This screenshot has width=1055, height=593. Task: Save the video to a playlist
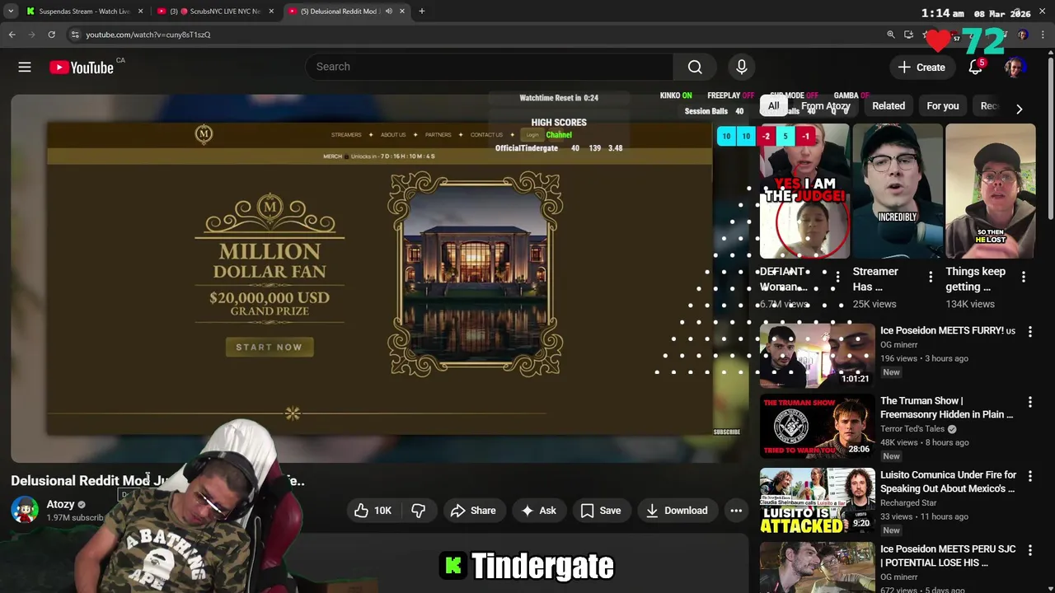click(x=601, y=511)
